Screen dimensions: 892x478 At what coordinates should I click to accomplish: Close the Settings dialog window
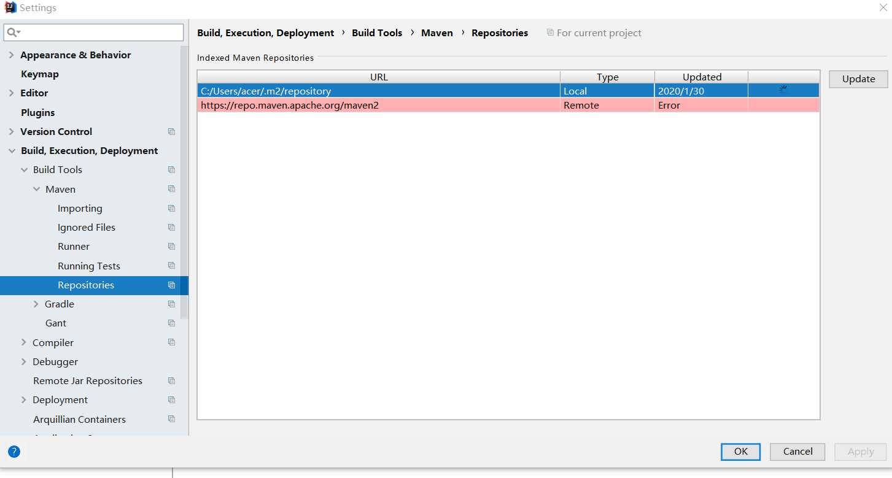click(x=883, y=7)
